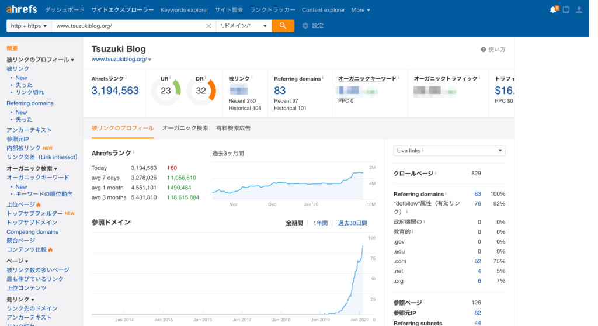Image resolution: width=598 pixels, height=326 pixels.
Task: Click the 83 Referring domains headline value
Action: 280,91
